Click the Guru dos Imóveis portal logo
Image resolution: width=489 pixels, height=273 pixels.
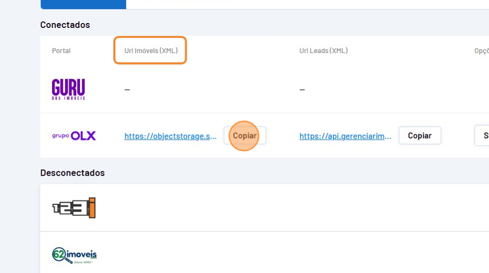tap(68, 89)
